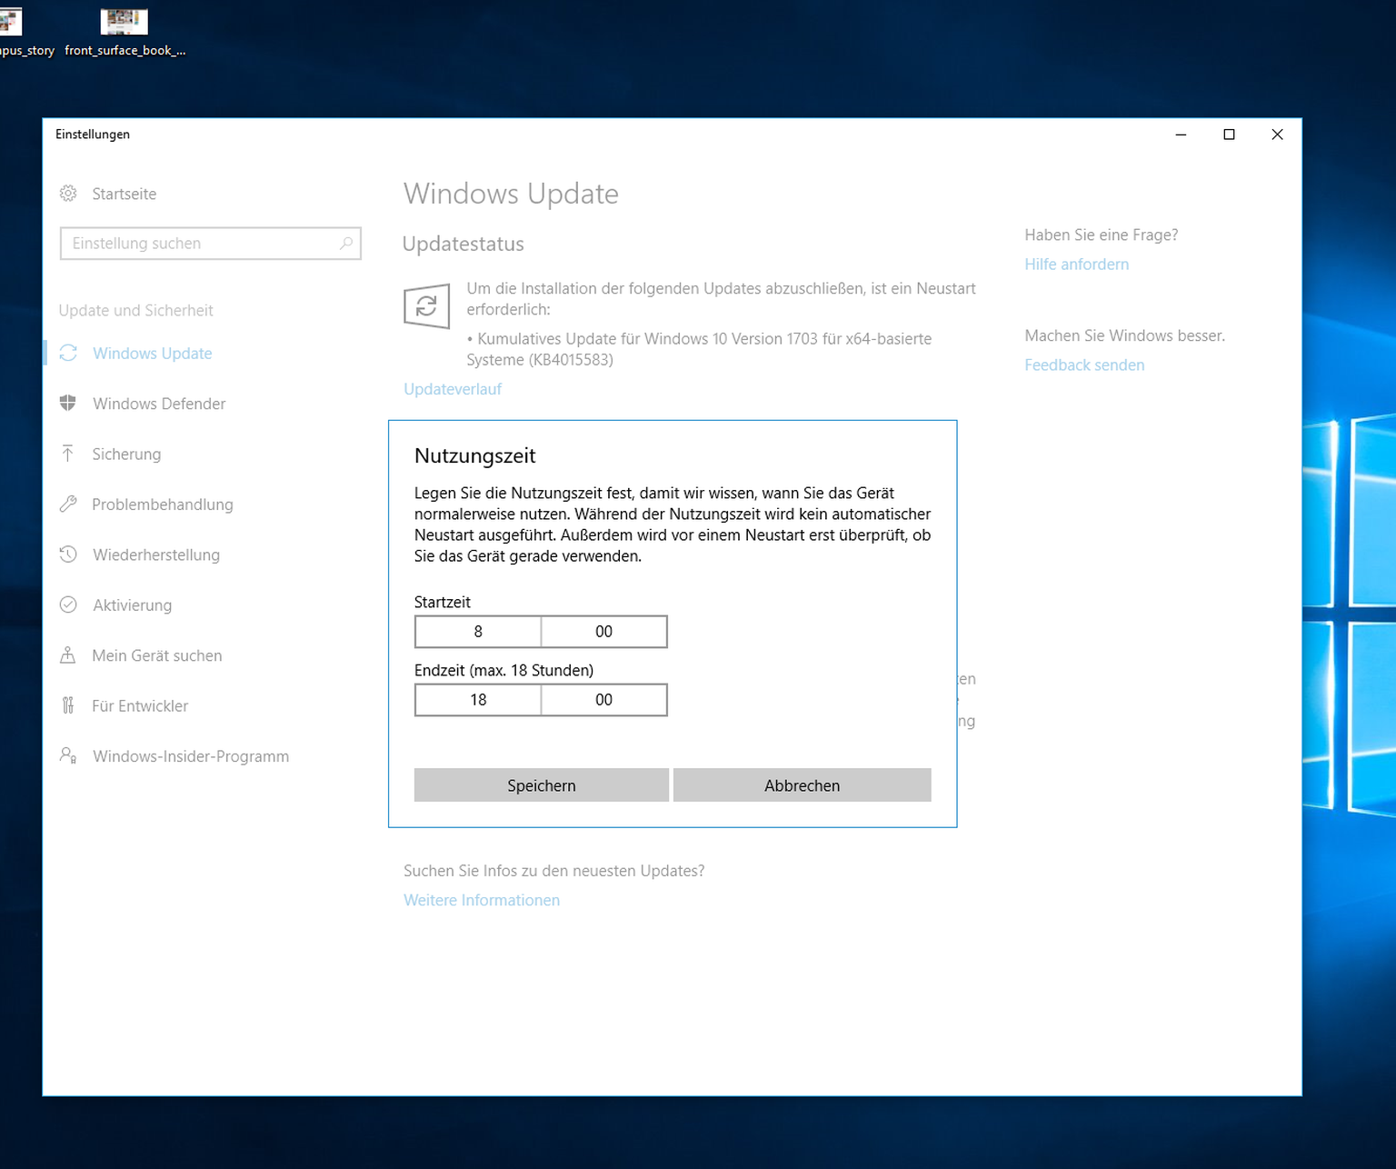The height and width of the screenshot is (1169, 1396).
Task: Click Feedback senden link
Action: pyautogui.click(x=1084, y=365)
